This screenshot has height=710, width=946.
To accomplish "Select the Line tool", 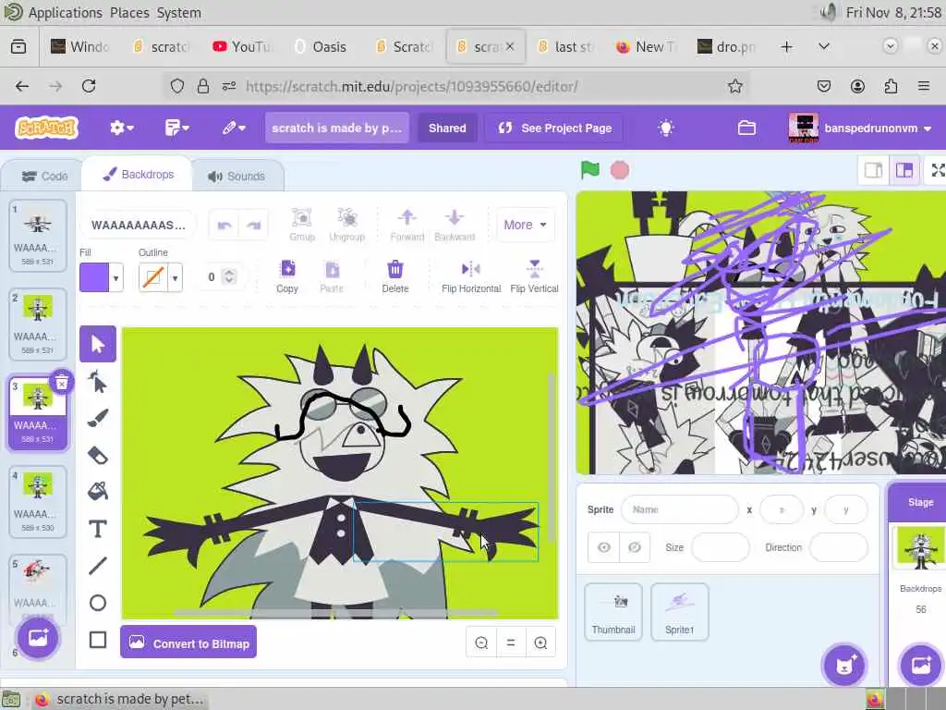I will tap(98, 566).
